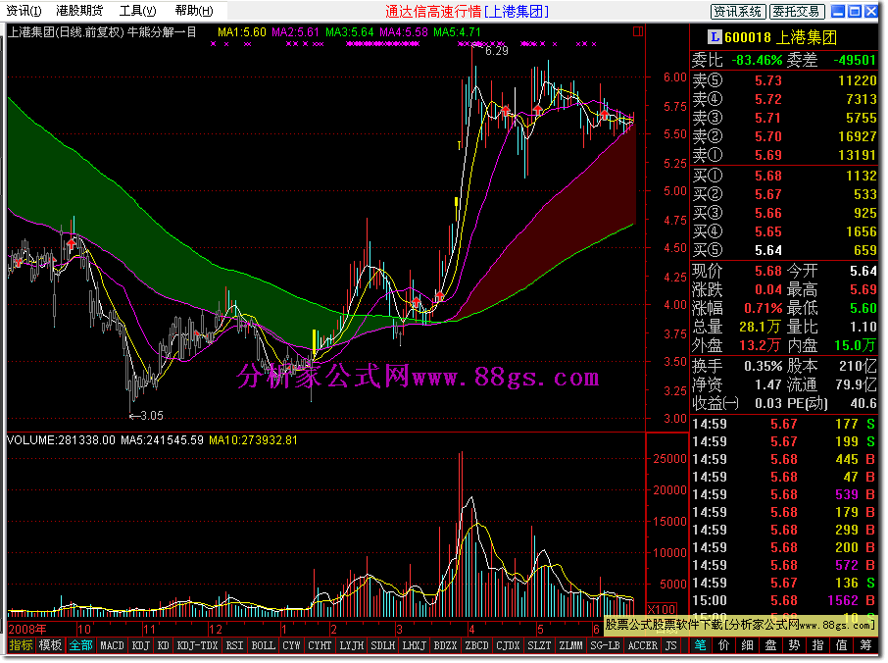Switch to the ZBCD indicator tab
Viewport: 888px width, 663px height.
click(x=476, y=645)
